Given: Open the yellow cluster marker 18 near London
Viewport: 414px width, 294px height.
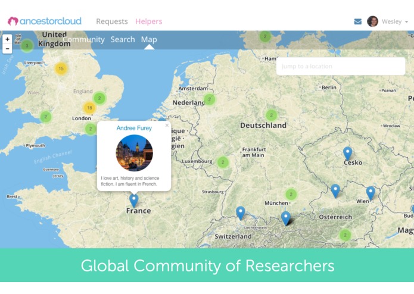Looking at the screenshot, I should pos(89,108).
